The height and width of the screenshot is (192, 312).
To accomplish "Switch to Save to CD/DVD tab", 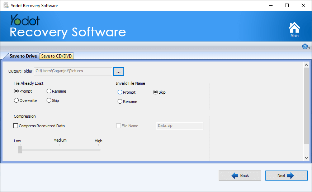I will click(57, 56).
